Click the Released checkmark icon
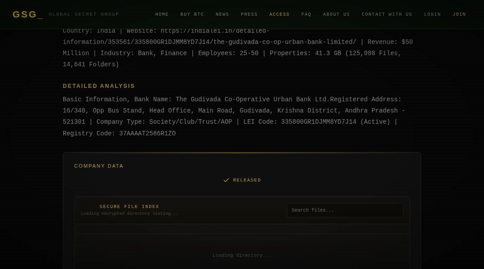This screenshot has width=484, height=269. coord(226,180)
